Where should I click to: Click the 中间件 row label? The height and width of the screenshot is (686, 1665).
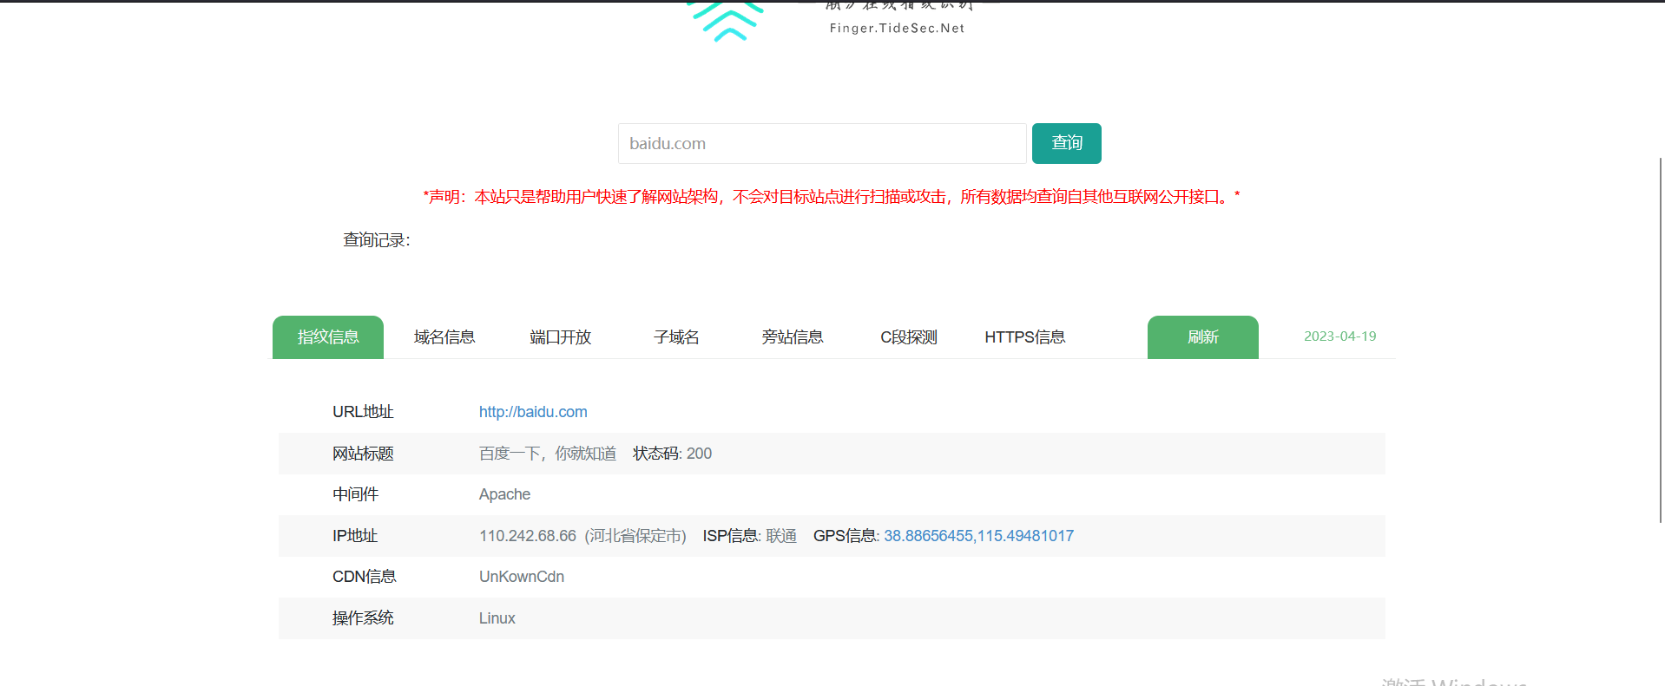(x=355, y=494)
